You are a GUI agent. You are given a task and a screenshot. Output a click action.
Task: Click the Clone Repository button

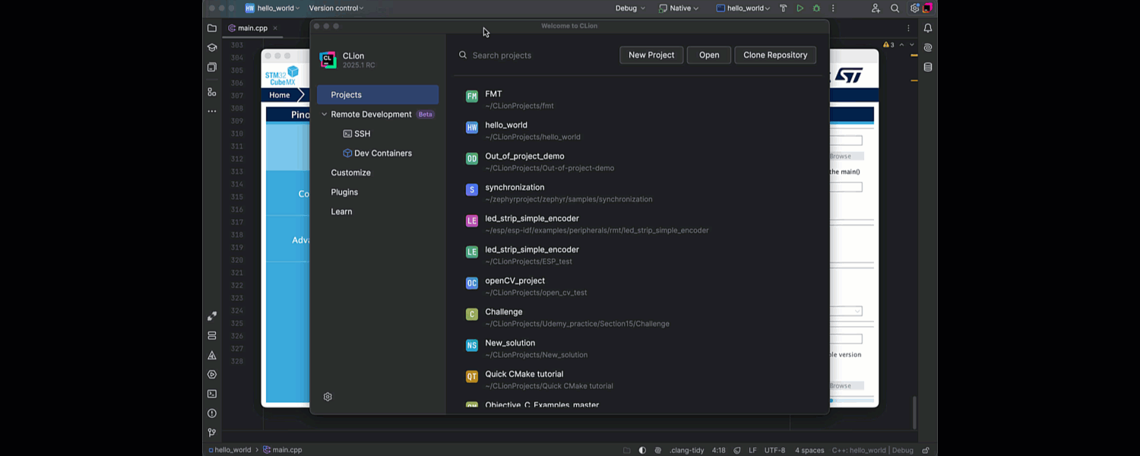tap(775, 55)
